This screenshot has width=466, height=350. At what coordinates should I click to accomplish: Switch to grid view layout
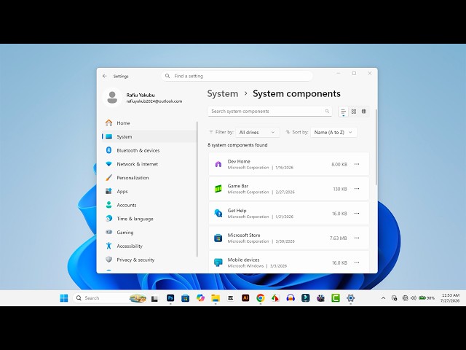[x=354, y=112]
